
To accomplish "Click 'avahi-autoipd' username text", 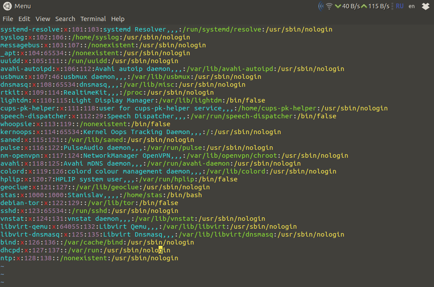I will pyautogui.click(x=26, y=69).
